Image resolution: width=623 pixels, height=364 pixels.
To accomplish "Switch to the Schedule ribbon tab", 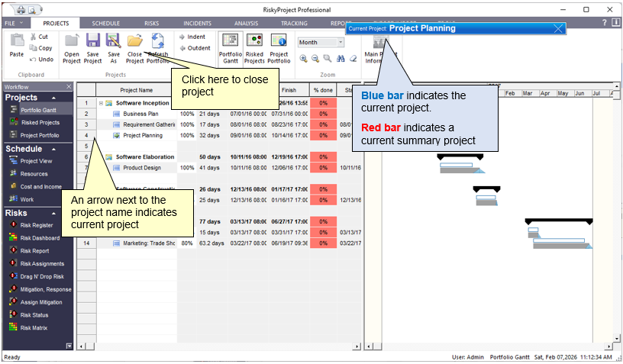I will click(105, 24).
